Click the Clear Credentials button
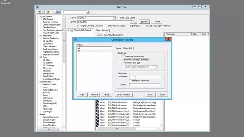The height and width of the screenshot is (137, 244). click(x=124, y=95)
